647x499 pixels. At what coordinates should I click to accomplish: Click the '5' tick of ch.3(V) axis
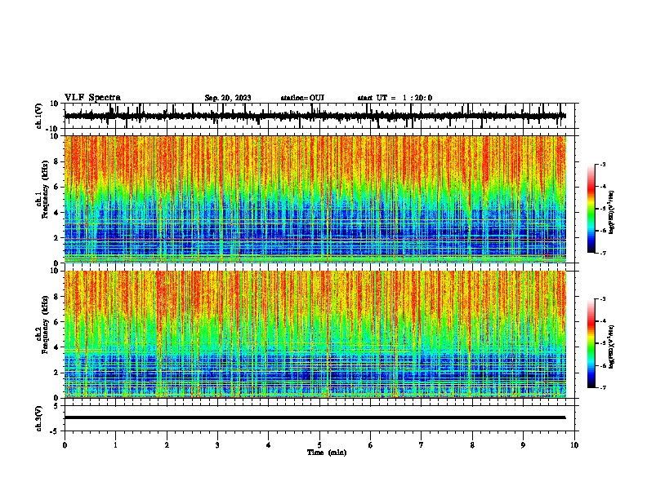click(56, 406)
